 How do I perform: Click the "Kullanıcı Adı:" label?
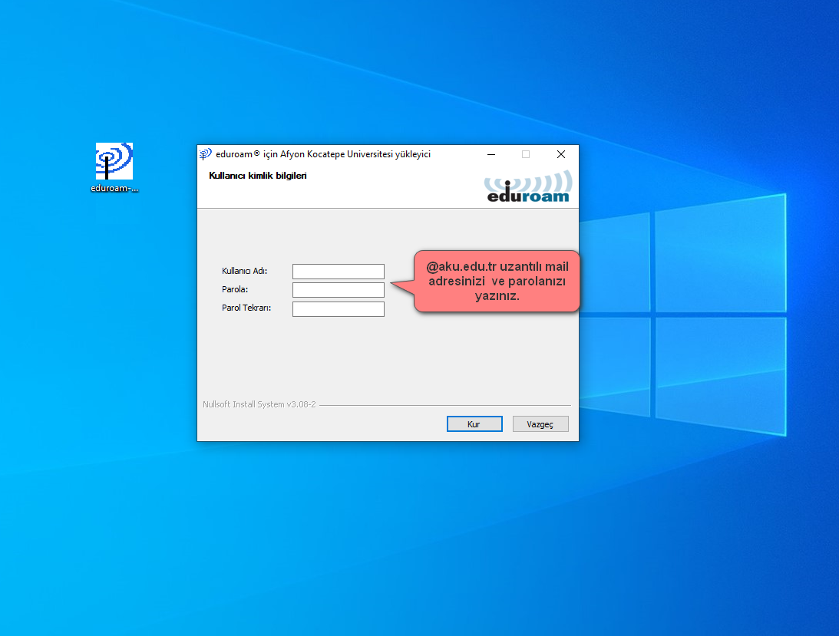(x=244, y=272)
